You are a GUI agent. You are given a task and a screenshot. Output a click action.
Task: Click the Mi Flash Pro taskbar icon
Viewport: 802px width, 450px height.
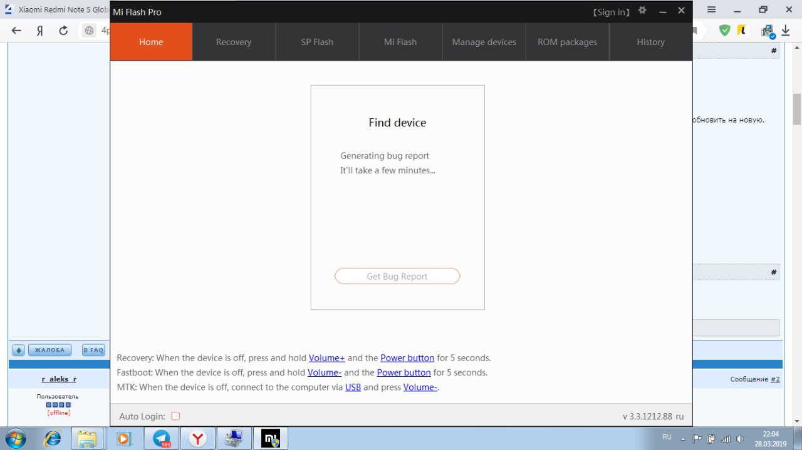coord(271,438)
